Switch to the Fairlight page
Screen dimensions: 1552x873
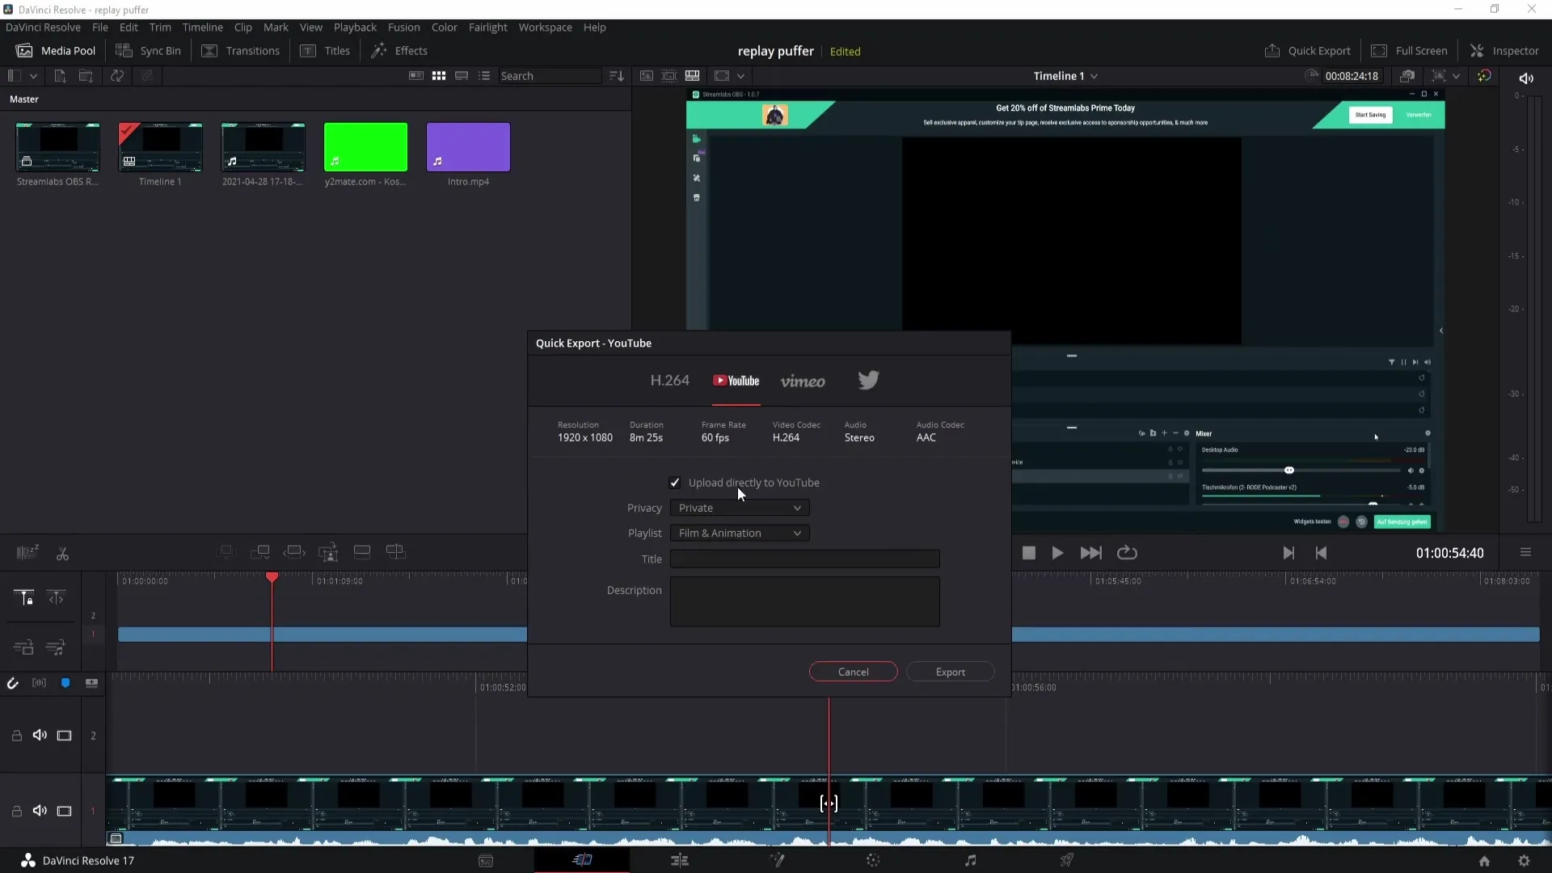pos(970,860)
